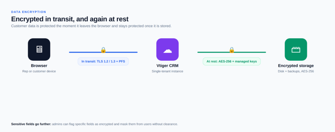This screenshot has width=335, height=132.
Task: Click the Single-tenant instance caption
Action: pos(167,71)
